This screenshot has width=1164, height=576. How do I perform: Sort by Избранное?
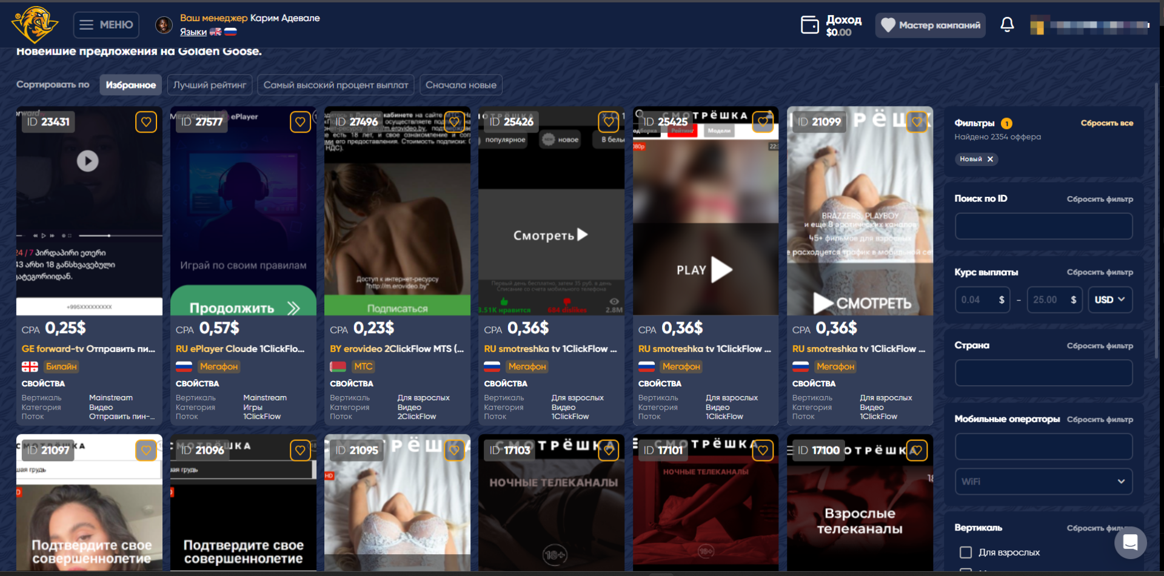pos(131,85)
